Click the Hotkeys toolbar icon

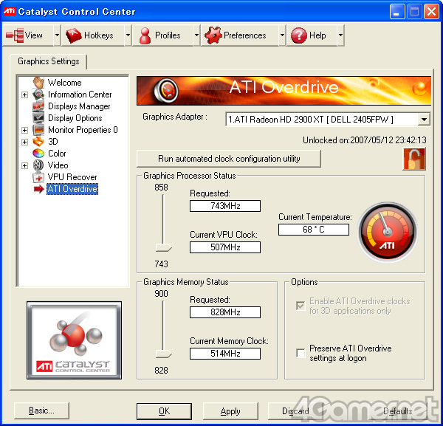click(x=74, y=35)
